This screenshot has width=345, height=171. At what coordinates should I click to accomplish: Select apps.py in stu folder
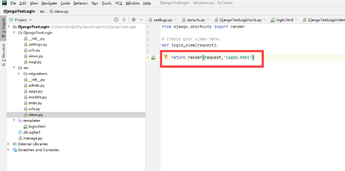36,92
